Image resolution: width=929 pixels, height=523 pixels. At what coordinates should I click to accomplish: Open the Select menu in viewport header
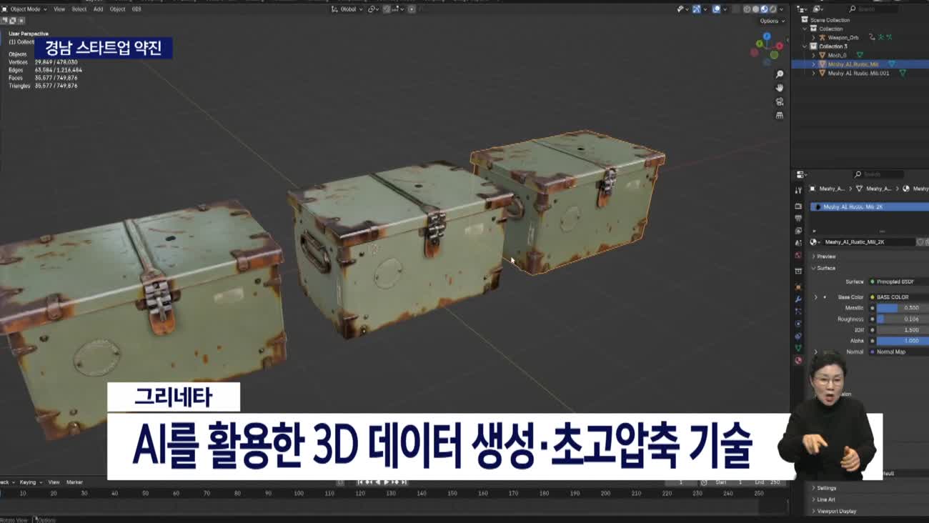coord(79,9)
